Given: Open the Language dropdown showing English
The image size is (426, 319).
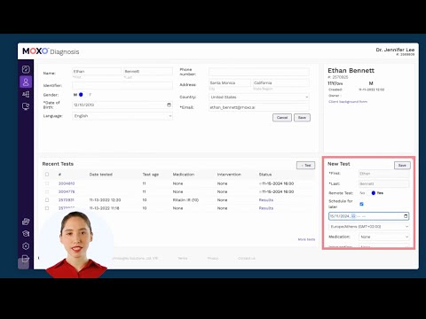Looking at the screenshot, I should click(122, 116).
